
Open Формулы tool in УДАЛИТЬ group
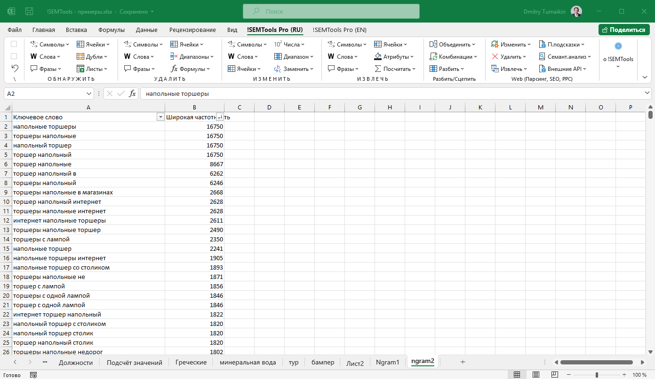(x=190, y=69)
